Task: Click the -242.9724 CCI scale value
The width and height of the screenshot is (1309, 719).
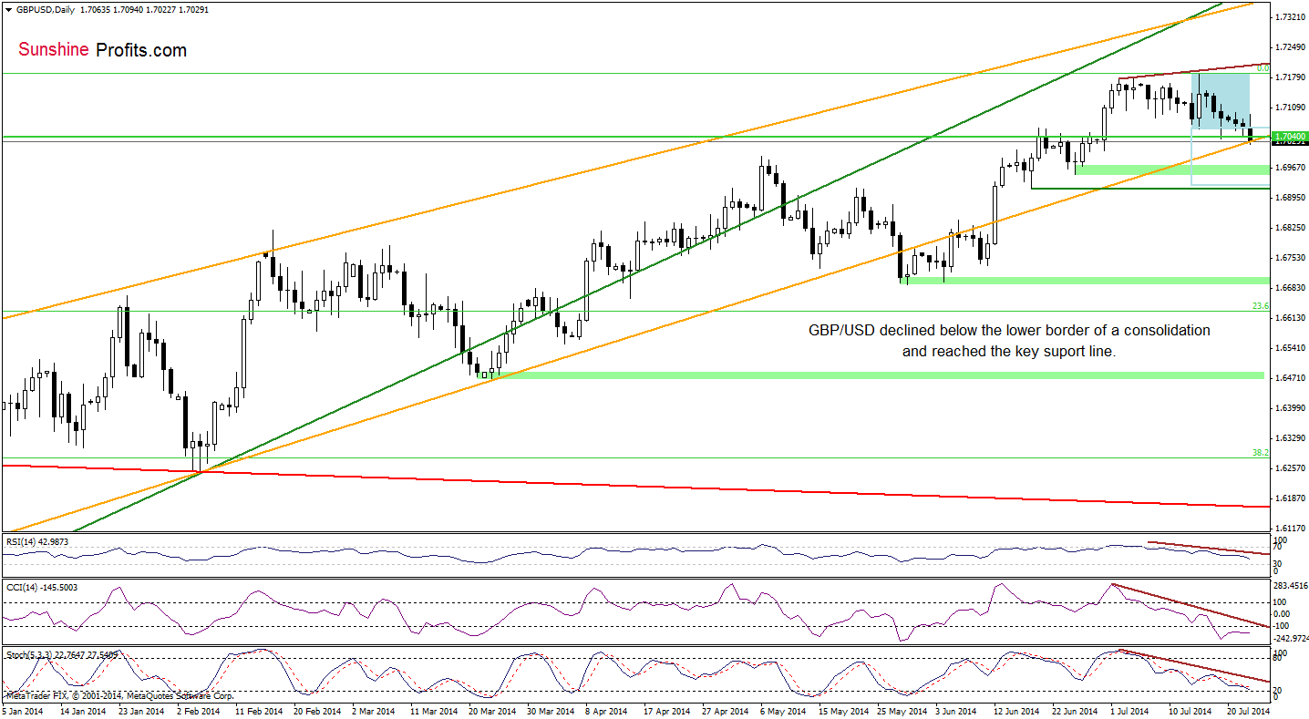Action: click(1291, 638)
